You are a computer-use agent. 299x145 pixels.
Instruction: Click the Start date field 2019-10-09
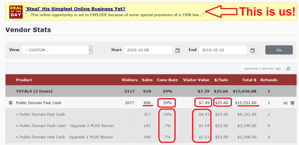(148, 50)
